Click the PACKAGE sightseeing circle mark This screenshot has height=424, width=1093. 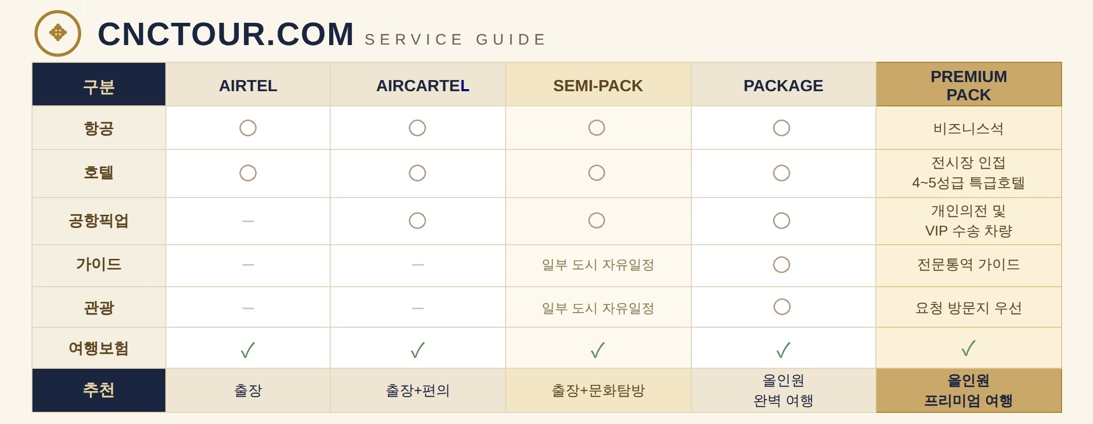782,306
